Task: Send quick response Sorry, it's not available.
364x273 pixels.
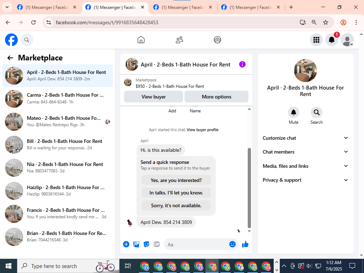Action: pos(176,205)
